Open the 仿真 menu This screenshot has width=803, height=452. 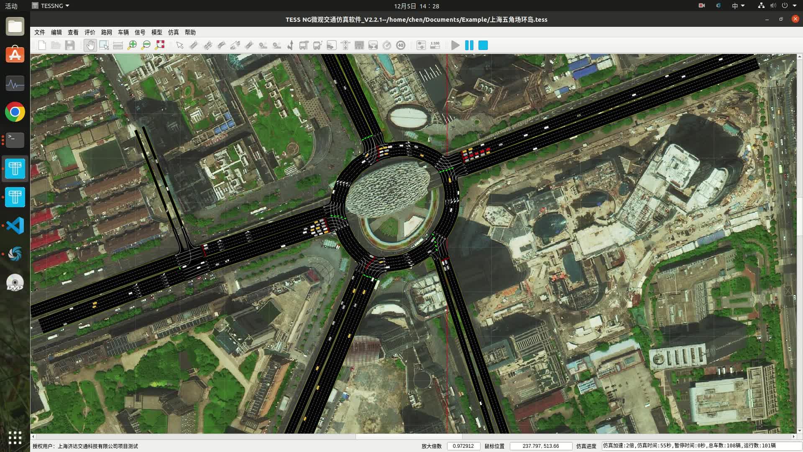click(173, 32)
